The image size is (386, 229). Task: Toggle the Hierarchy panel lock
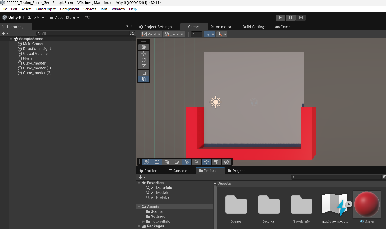tap(127, 27)
